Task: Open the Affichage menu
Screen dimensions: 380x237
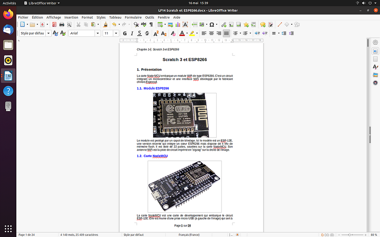Action: tap(54, 17)
